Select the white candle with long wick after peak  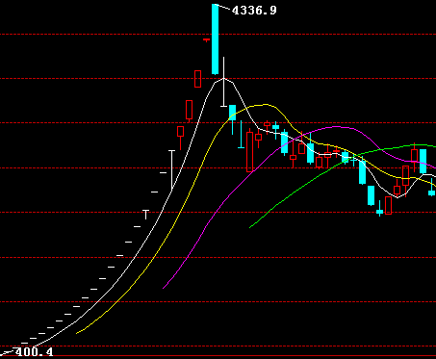[223, 82]
